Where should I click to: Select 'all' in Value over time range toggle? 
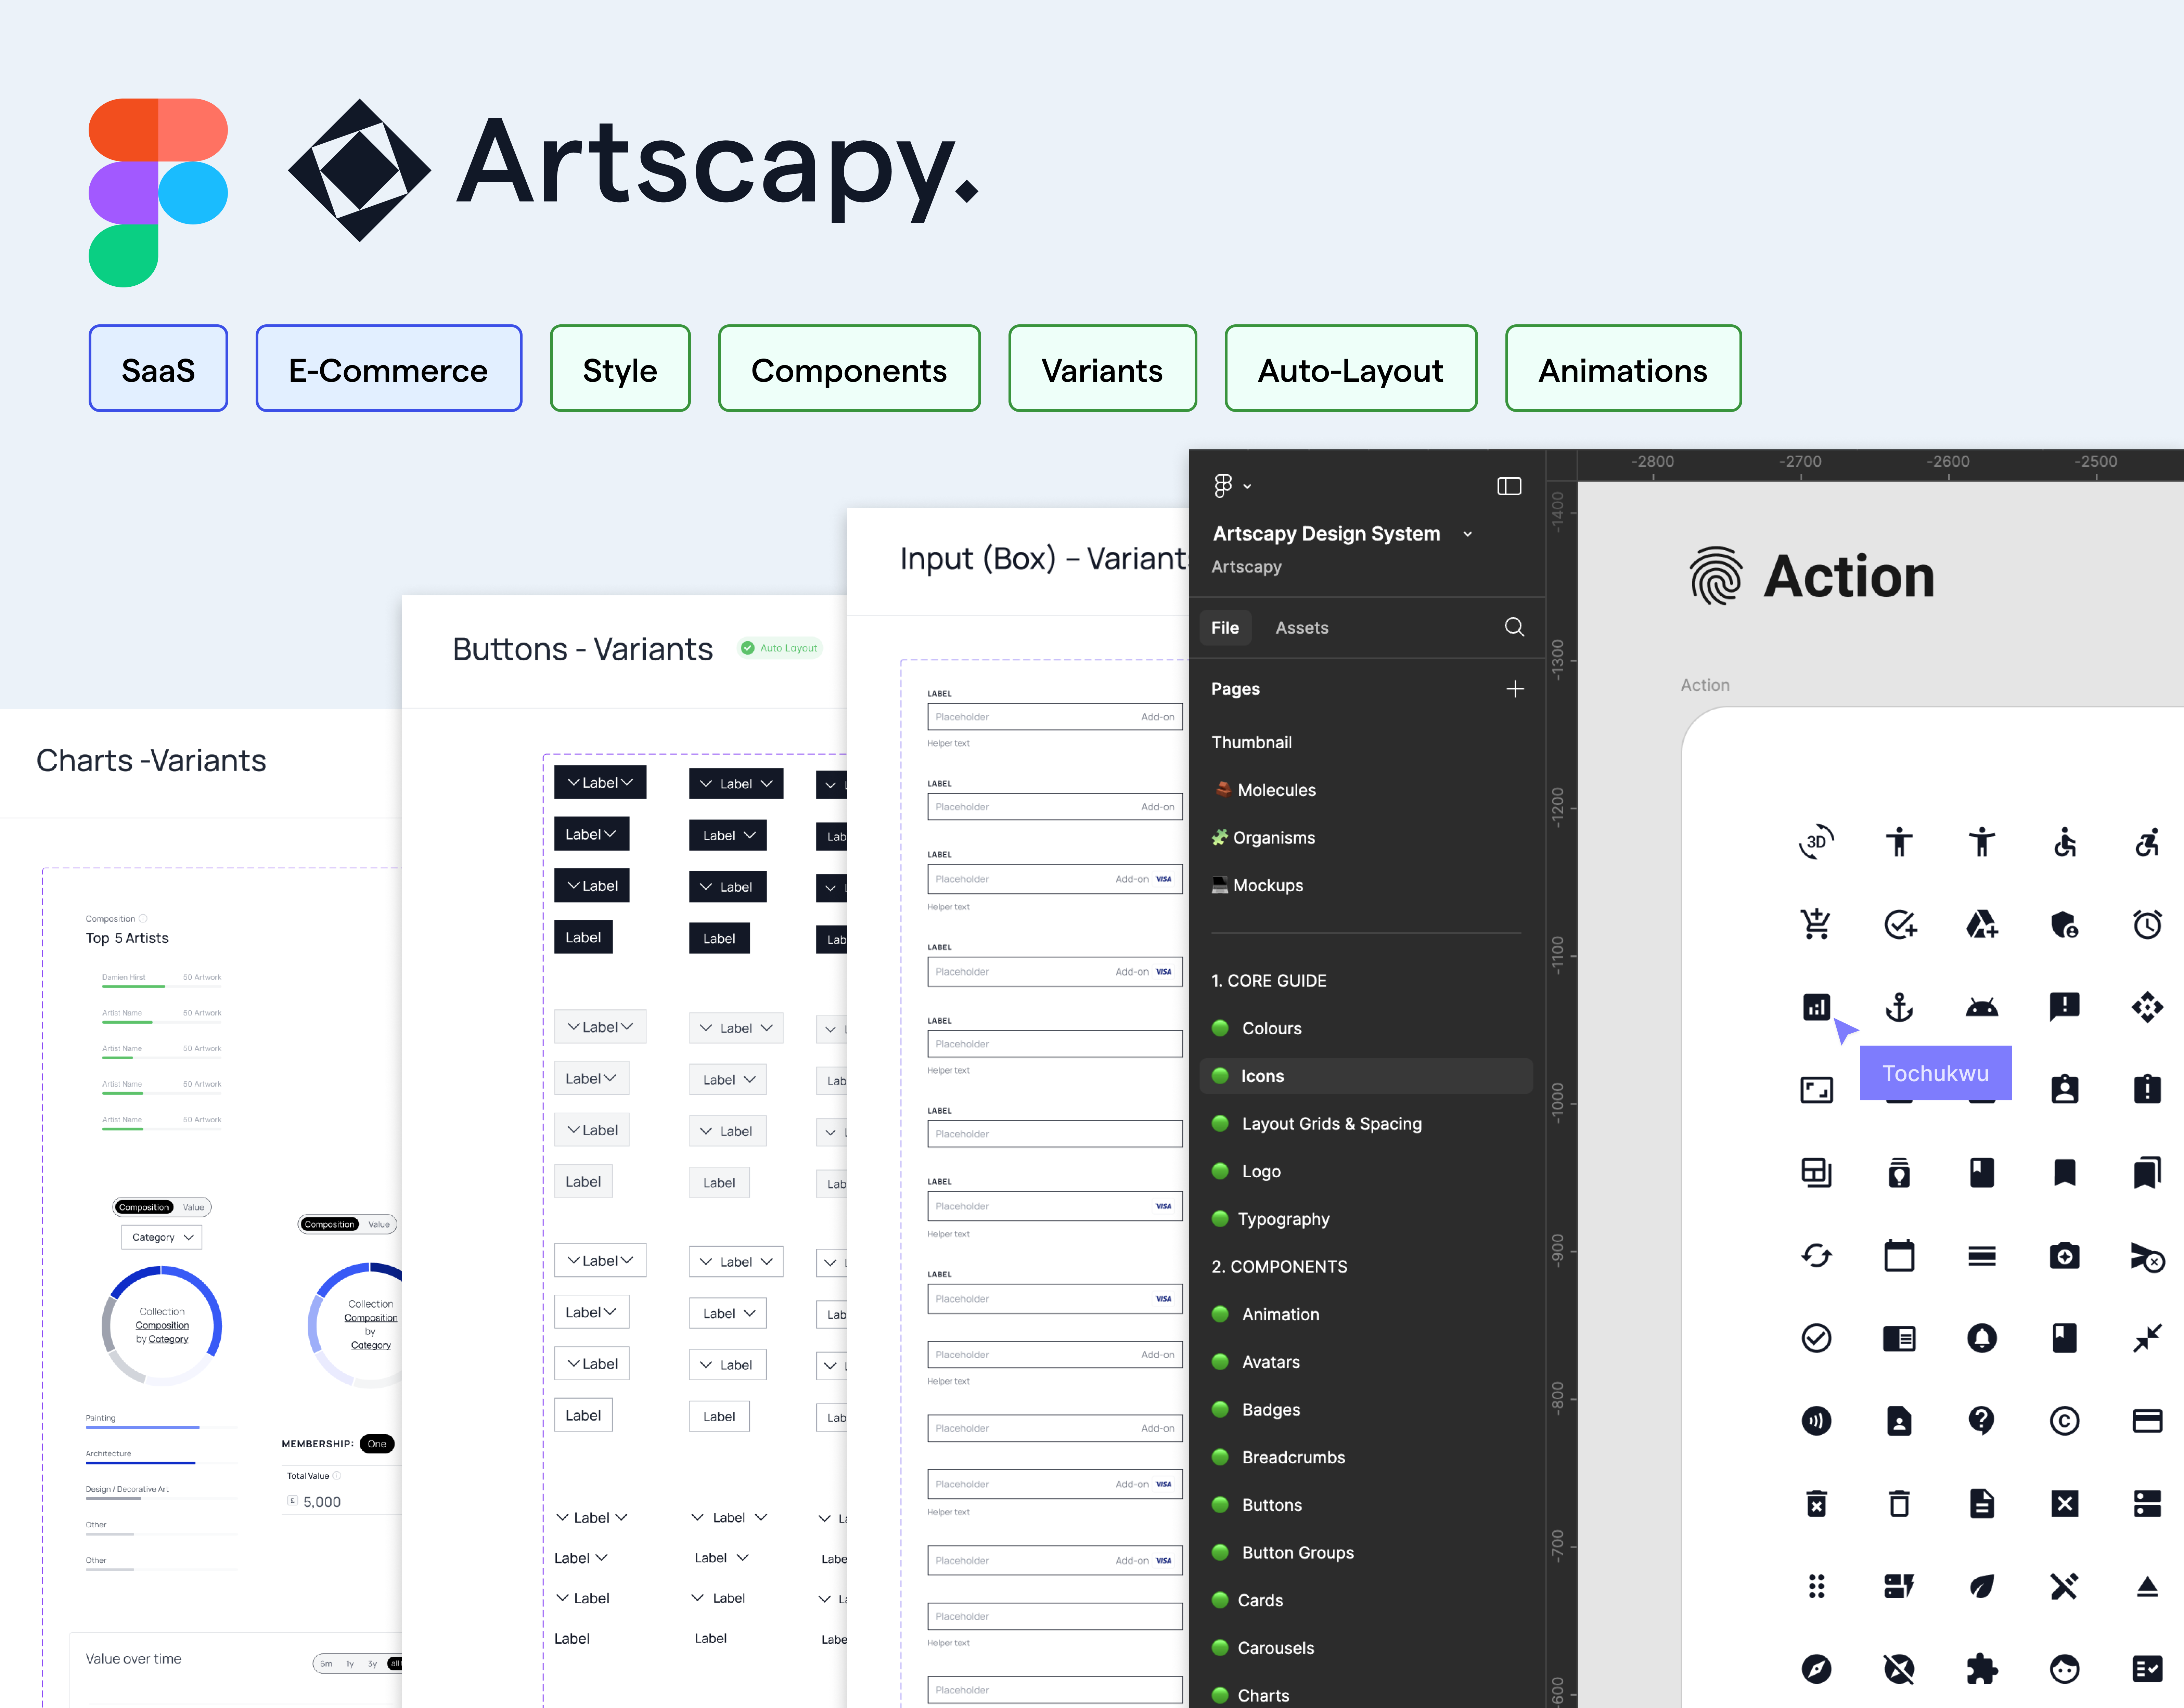(x=395, y=1664)
